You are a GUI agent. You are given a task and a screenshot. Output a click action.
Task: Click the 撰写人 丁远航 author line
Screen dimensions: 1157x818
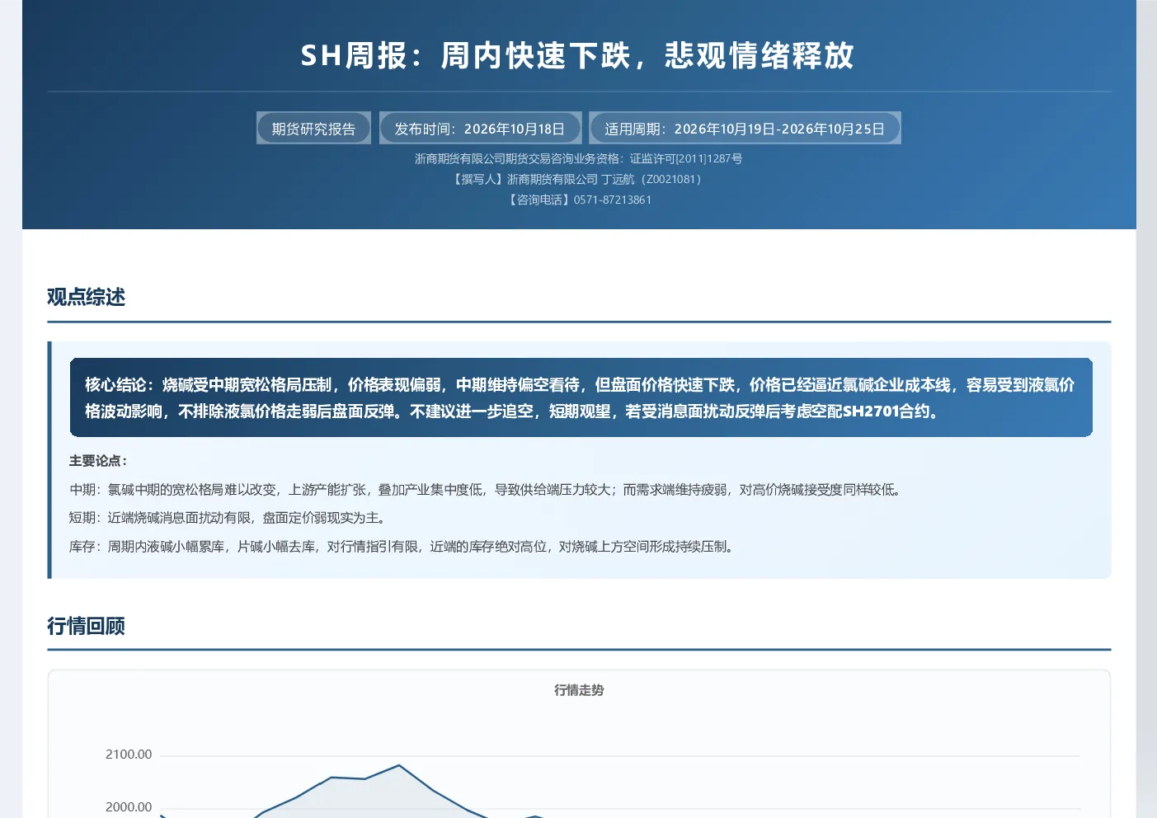pyautogui.click(x=578, y=179)
